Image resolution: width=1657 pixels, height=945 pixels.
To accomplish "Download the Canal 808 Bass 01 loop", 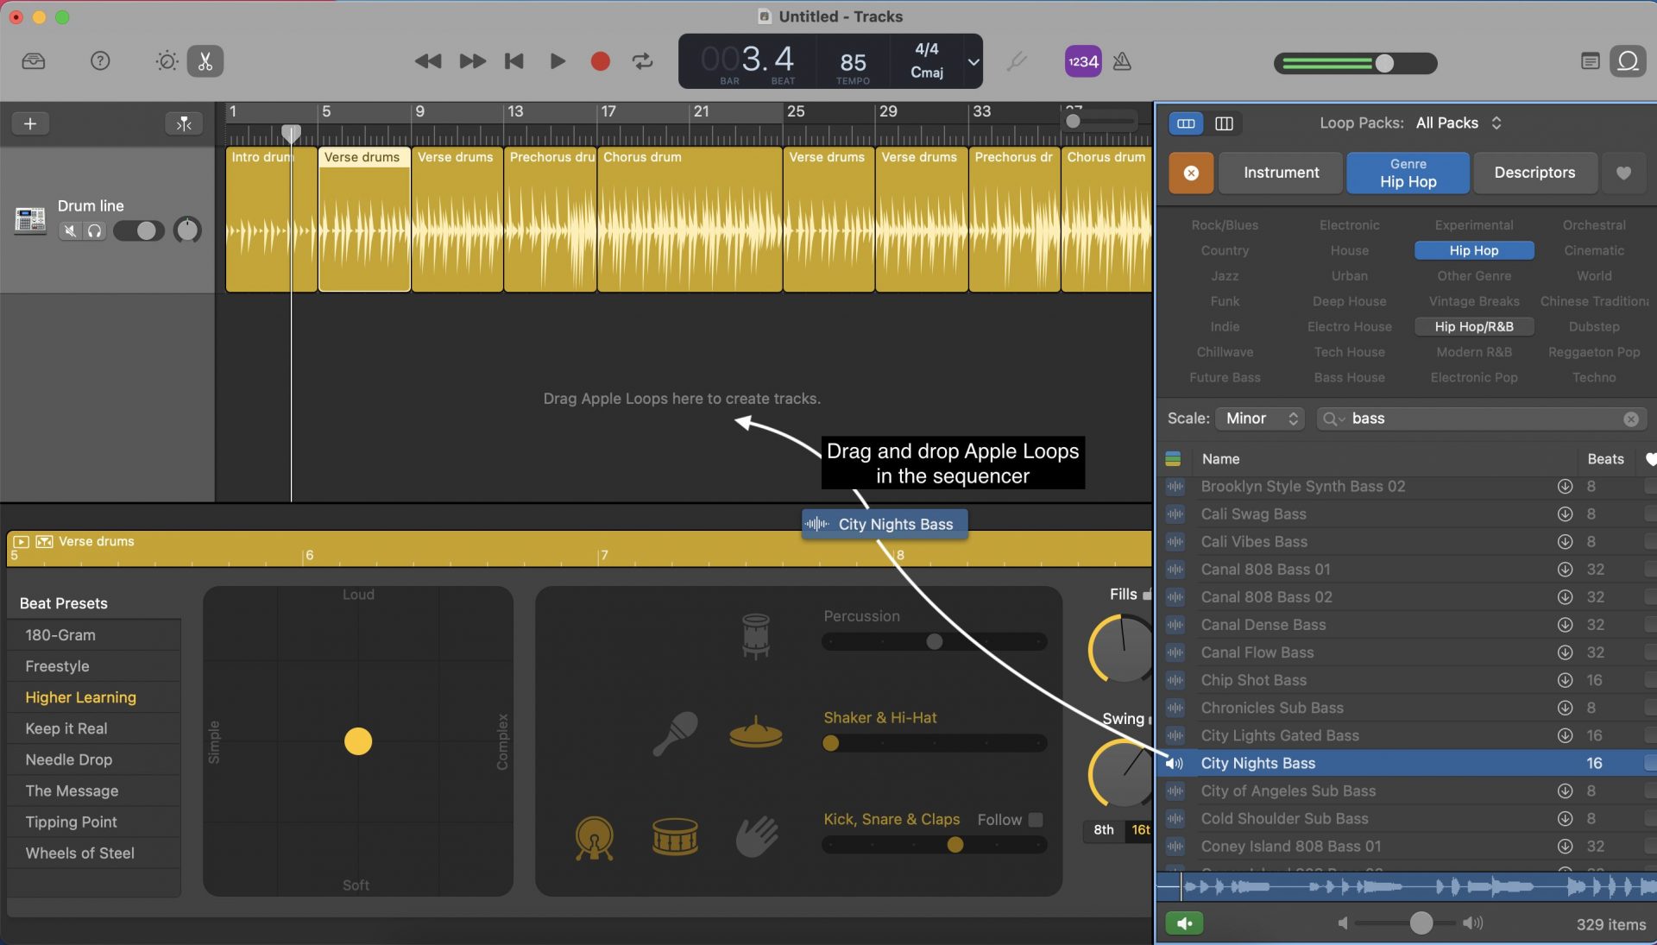I will tap(1566, 570).
